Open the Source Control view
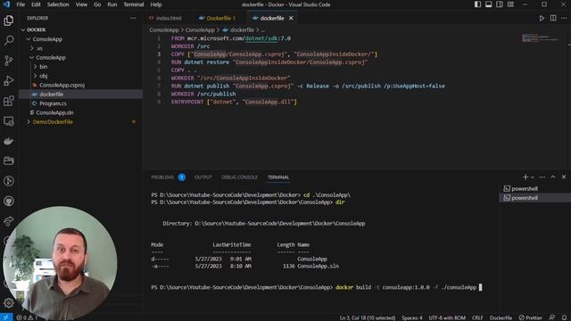571x321 pixels. click(8, 61)
